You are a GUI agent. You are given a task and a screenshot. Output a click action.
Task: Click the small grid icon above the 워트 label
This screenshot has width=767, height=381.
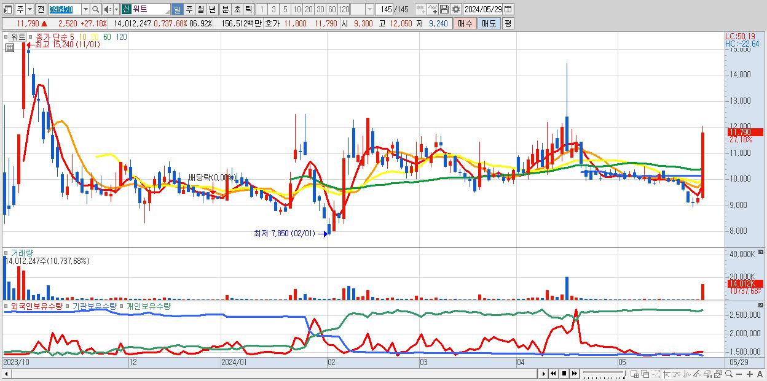(9, 47)
